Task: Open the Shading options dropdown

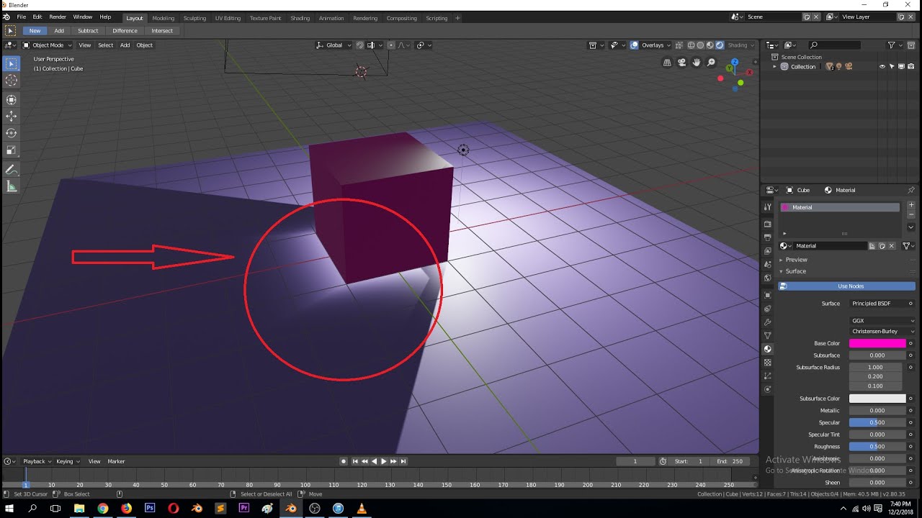Action: pyautogui.click(x=740, y=45)
